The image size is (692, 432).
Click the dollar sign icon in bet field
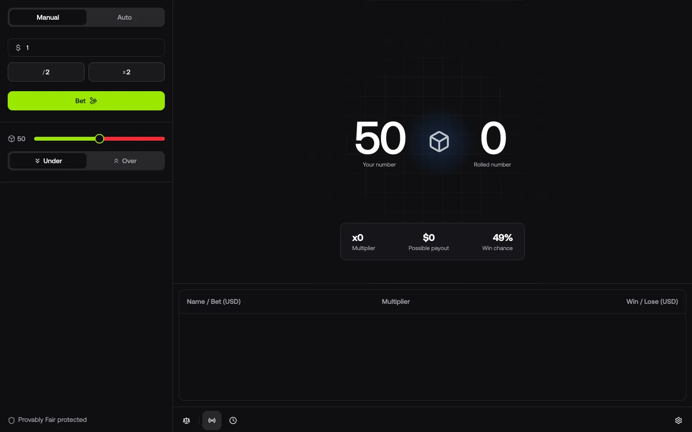coord(18,48)
